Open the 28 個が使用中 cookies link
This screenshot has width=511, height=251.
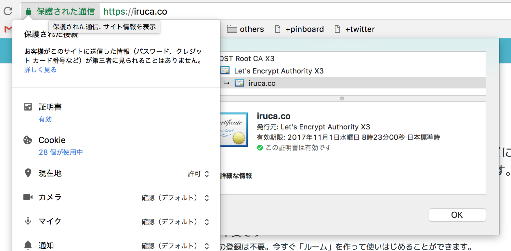[61, 152]
